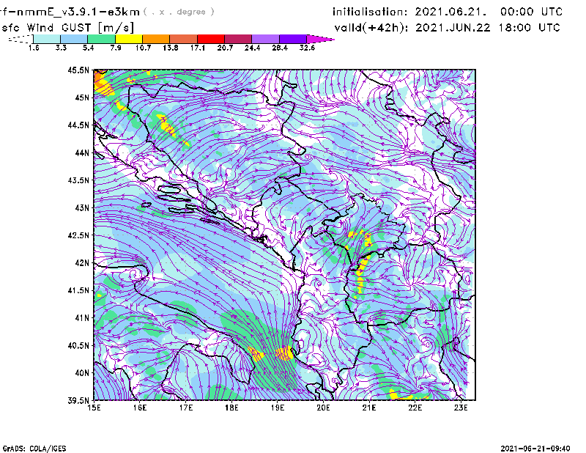586x453 pixels.
Task: Click the '7.9' legend value
Action: [x=116, y=48]
